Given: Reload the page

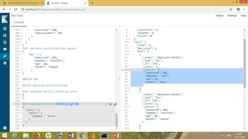Looking at the screenshot, I should pyautogui.click(x=15, y=9).
